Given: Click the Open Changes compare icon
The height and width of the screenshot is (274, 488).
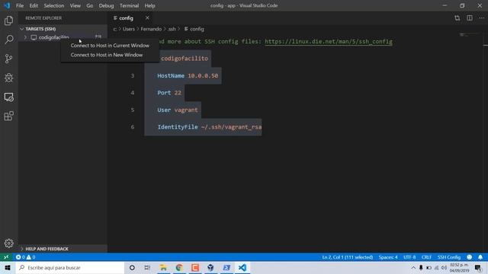Looking at the screenshot, I should coord(457,18).
